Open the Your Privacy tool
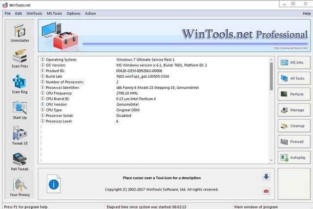This screenshot has width=313, height=209. tap(20, 187)
